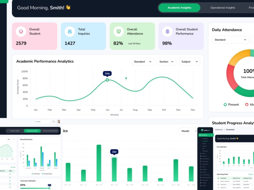Open the Total Inquiries card showing 1427

pos(83,36)
